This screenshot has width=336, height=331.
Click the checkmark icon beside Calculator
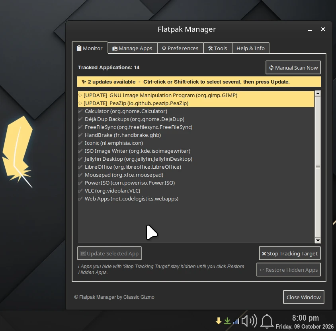(80, 111)
